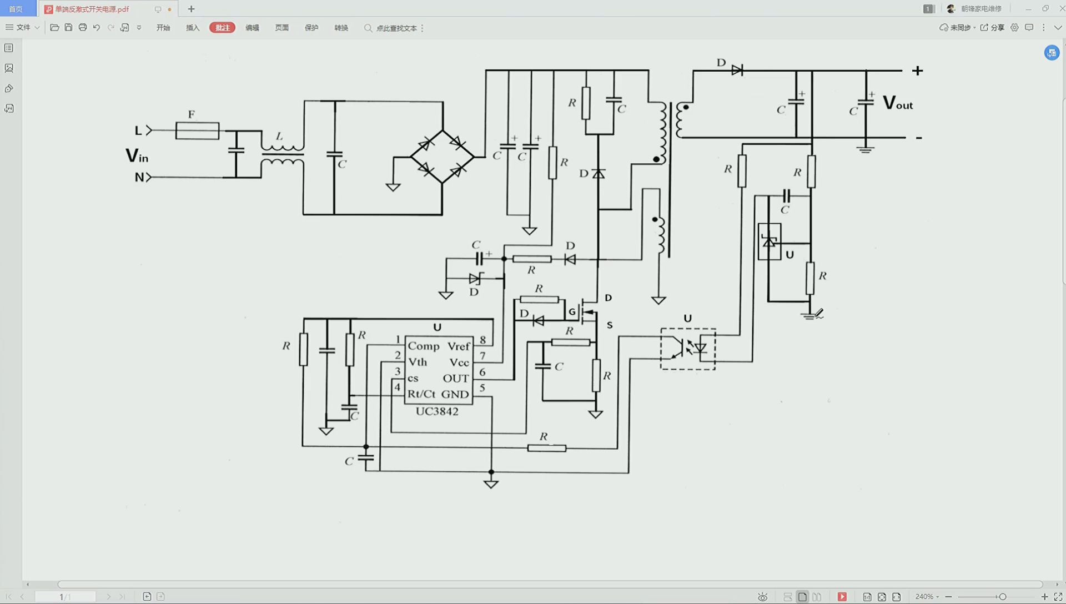
Task: Go to the first page
Action: coord(9,597)
